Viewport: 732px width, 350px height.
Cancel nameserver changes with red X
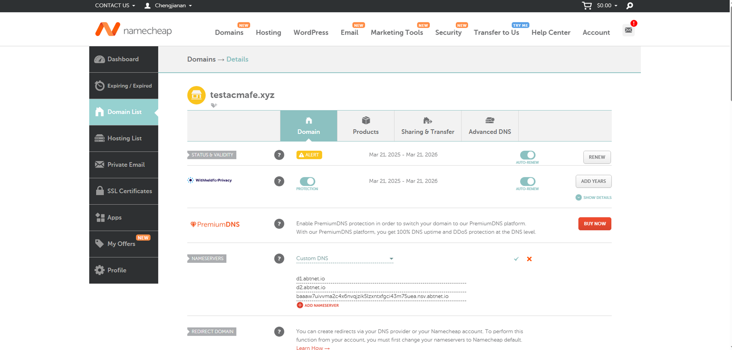529,259
